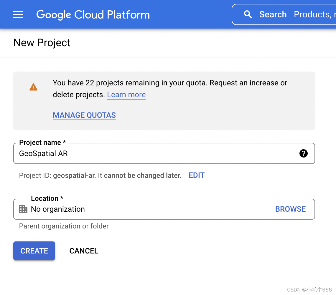Click the geospatial-ar project ID text

point(74,176)
